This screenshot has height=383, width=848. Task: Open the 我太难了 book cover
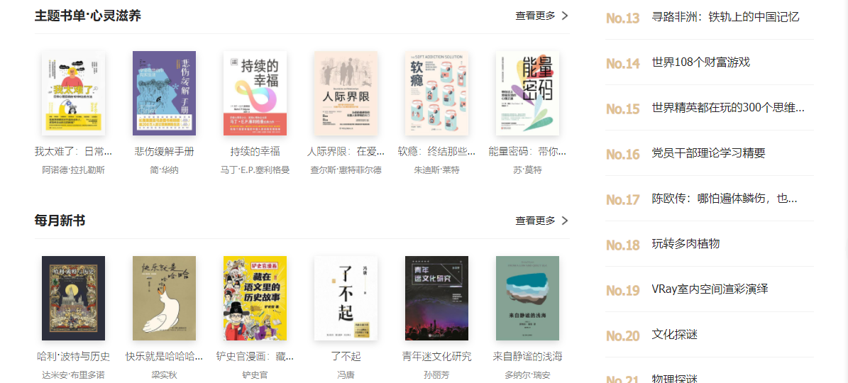click(x=74, y=94)
